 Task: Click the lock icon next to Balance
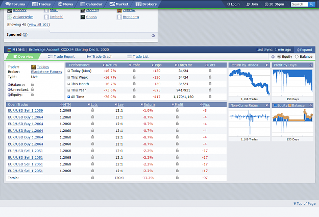(x=32, y=84)
